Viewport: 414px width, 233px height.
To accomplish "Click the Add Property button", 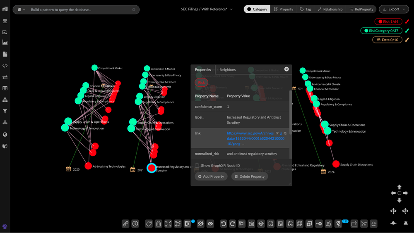I will [x=211, y=176].
